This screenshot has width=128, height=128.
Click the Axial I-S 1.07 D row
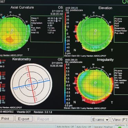43,33
